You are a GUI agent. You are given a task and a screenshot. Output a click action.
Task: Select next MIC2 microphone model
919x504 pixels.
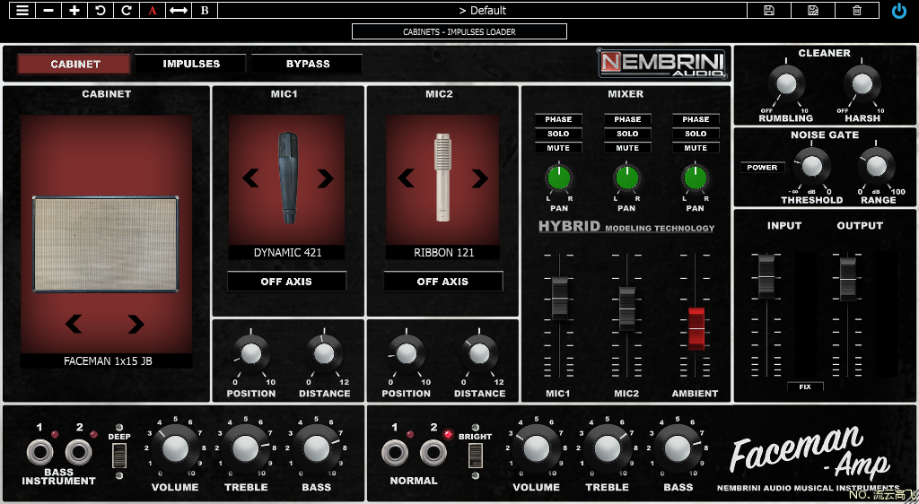click(479, 178)
